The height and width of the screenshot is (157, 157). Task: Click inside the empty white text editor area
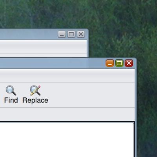[67, 140]
